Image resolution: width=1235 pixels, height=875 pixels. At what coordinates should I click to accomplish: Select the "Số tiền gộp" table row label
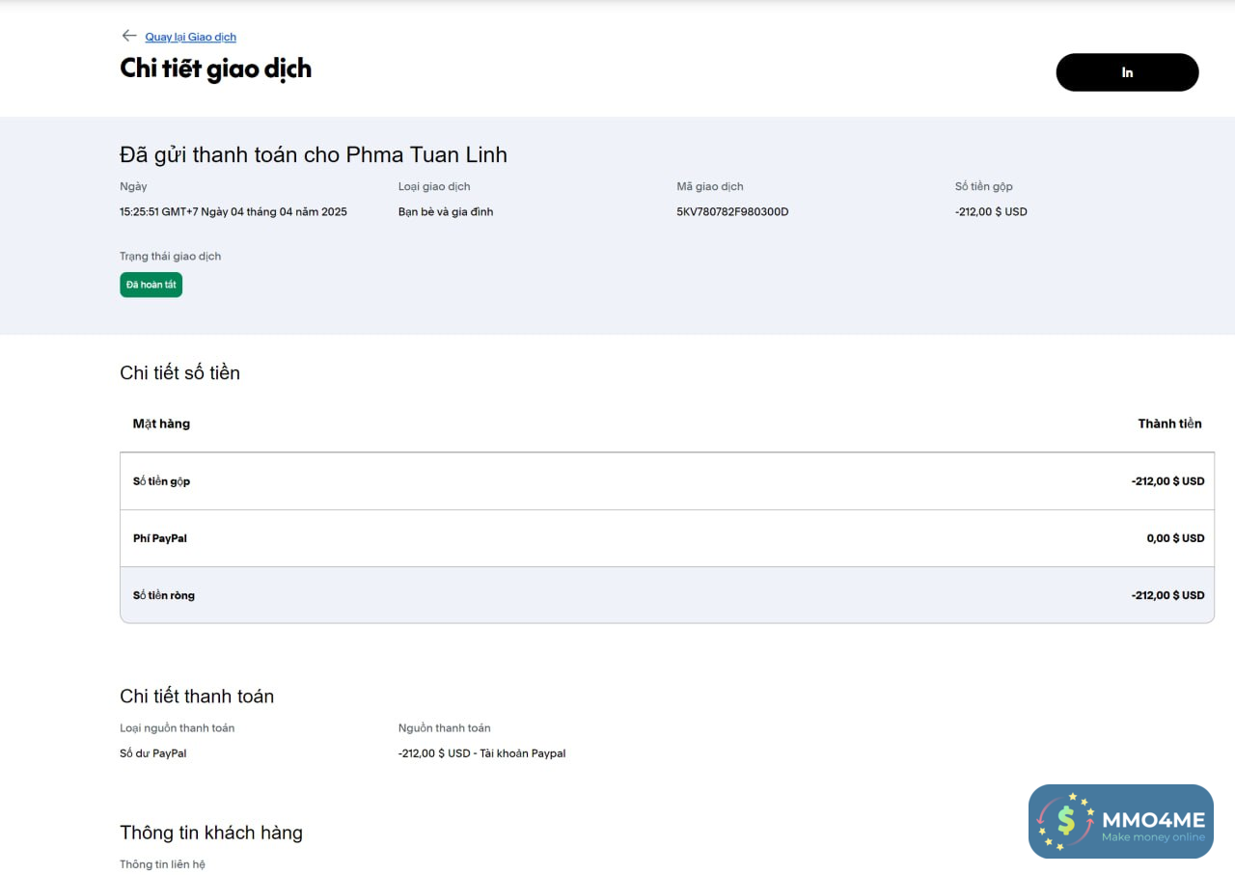(x=161, y=481)
